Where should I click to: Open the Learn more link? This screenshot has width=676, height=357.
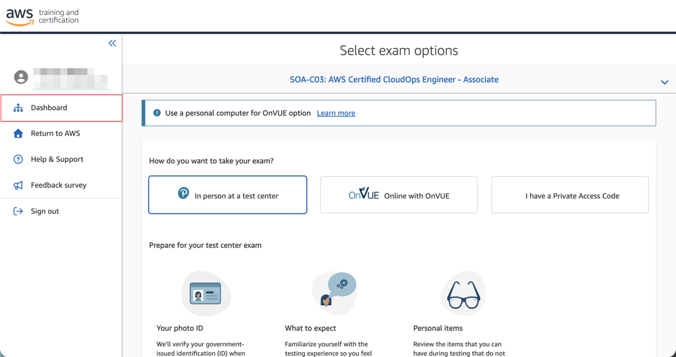coord(336,113)
